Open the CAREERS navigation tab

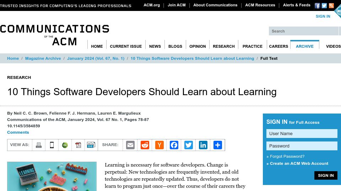click(x=278, y=46)
